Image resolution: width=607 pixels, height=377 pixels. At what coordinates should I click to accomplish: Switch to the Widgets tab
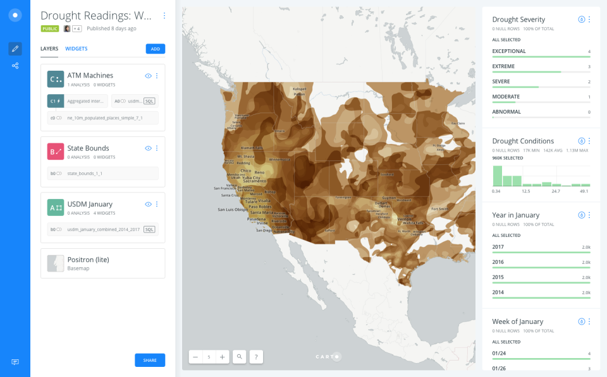point(76,49)
